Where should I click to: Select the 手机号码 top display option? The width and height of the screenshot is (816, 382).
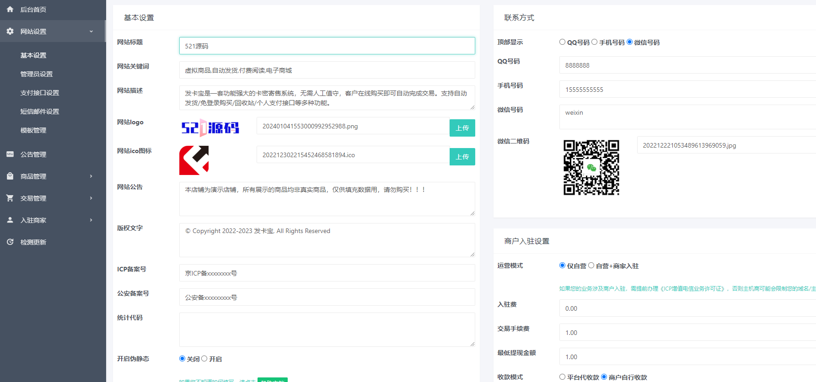click(594, 42)
